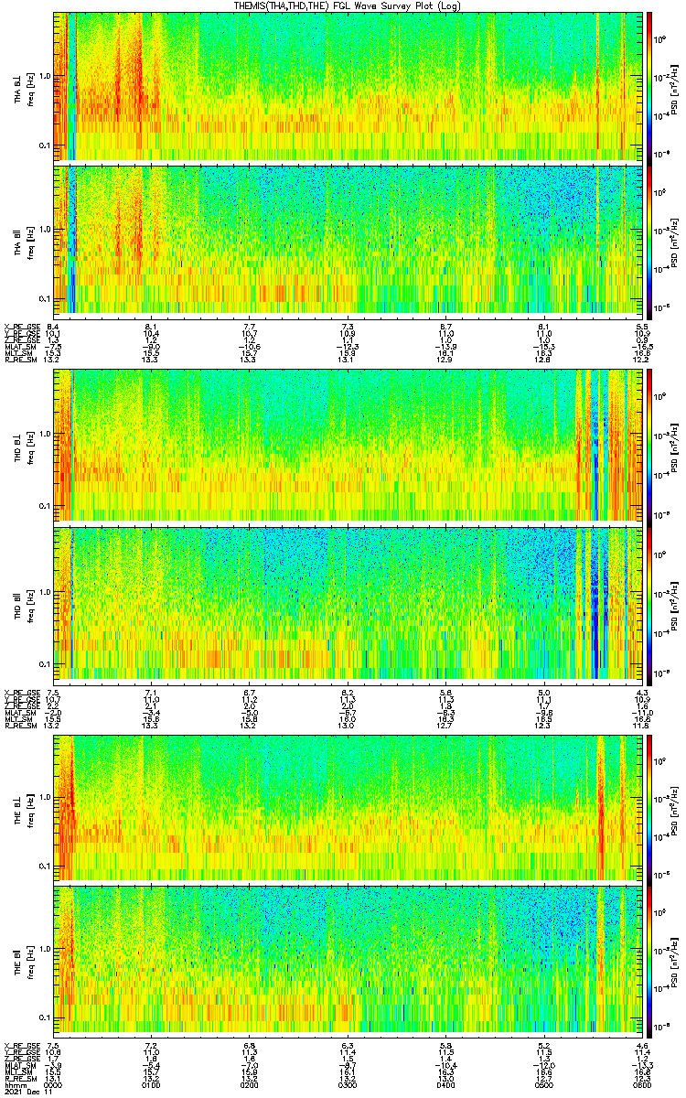Click the last X_RE_GSE value 5.5 under THA
Image resolution: width=686 pixels, height=1098 pixels.
[642, 327]
